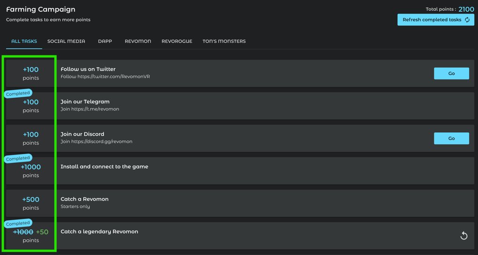Click the redo icon on legendary Revomon row
The width and height of the screenshot is (478, 255).
point(464,235)
